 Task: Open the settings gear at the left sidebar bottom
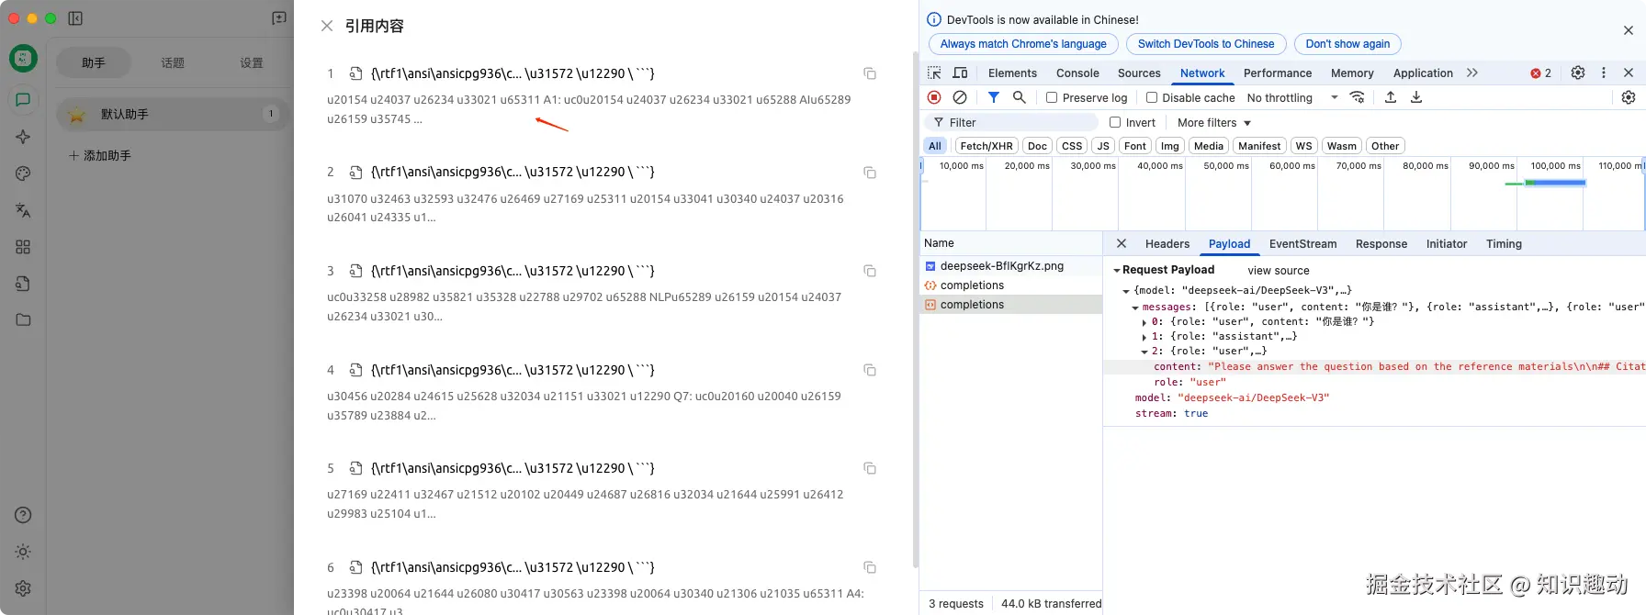23,588
